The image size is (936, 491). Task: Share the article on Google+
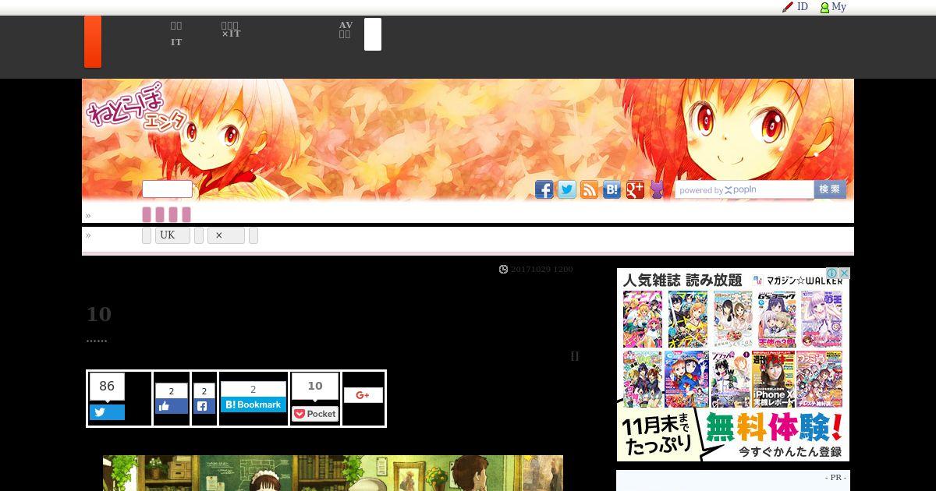tap(363, 395)
